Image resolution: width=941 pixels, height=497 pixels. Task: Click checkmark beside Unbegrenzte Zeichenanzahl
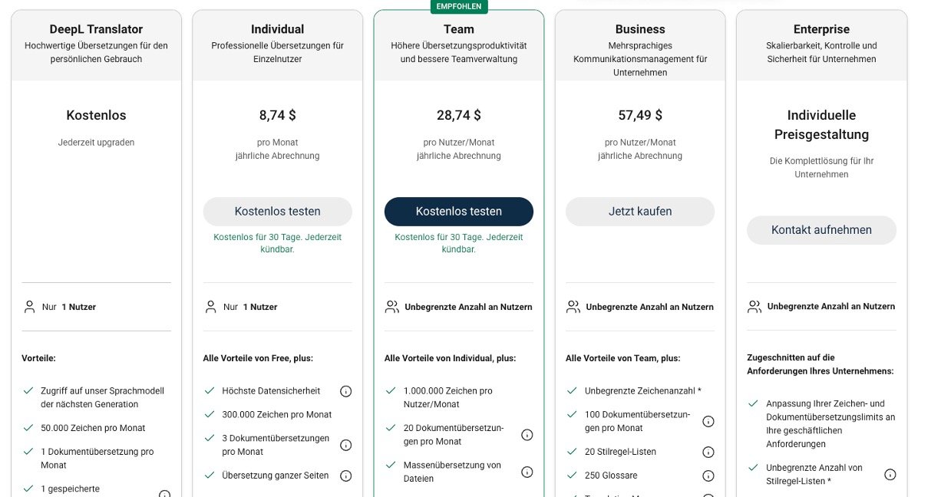point(572,390)
